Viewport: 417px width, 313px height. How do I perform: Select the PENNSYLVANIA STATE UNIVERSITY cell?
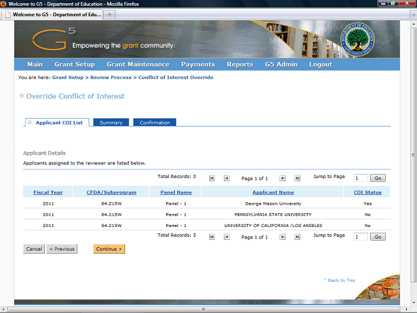click(x=273, y=215)
